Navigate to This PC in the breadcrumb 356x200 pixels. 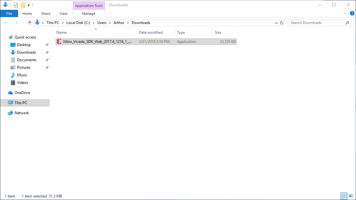[53, 23]
